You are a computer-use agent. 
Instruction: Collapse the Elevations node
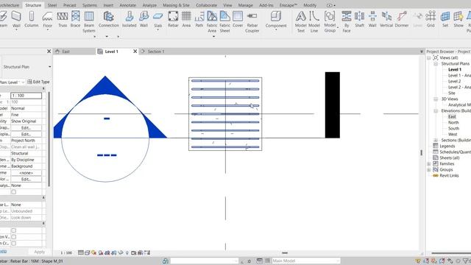point(436,111)
